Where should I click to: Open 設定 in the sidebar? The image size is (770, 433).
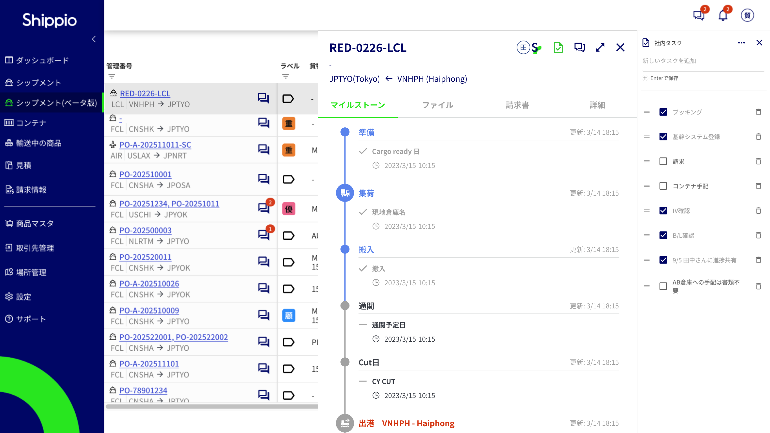[18, 297]
